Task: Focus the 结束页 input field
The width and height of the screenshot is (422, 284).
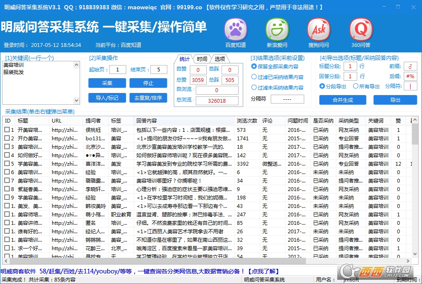Action: tap(159, 70)
